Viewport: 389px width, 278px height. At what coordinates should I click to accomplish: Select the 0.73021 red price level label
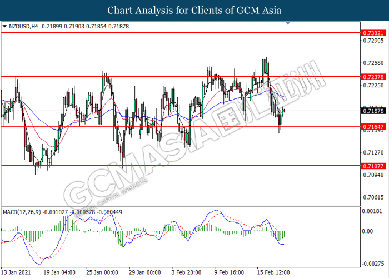[373, 33]
